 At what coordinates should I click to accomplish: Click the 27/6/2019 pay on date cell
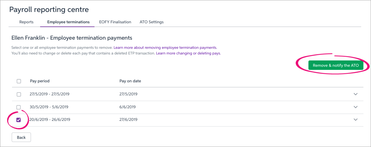(x=128, y=120)
